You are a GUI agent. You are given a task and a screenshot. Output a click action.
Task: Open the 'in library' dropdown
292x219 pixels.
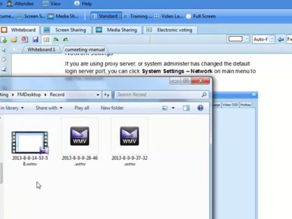click(x=12, y=108)
